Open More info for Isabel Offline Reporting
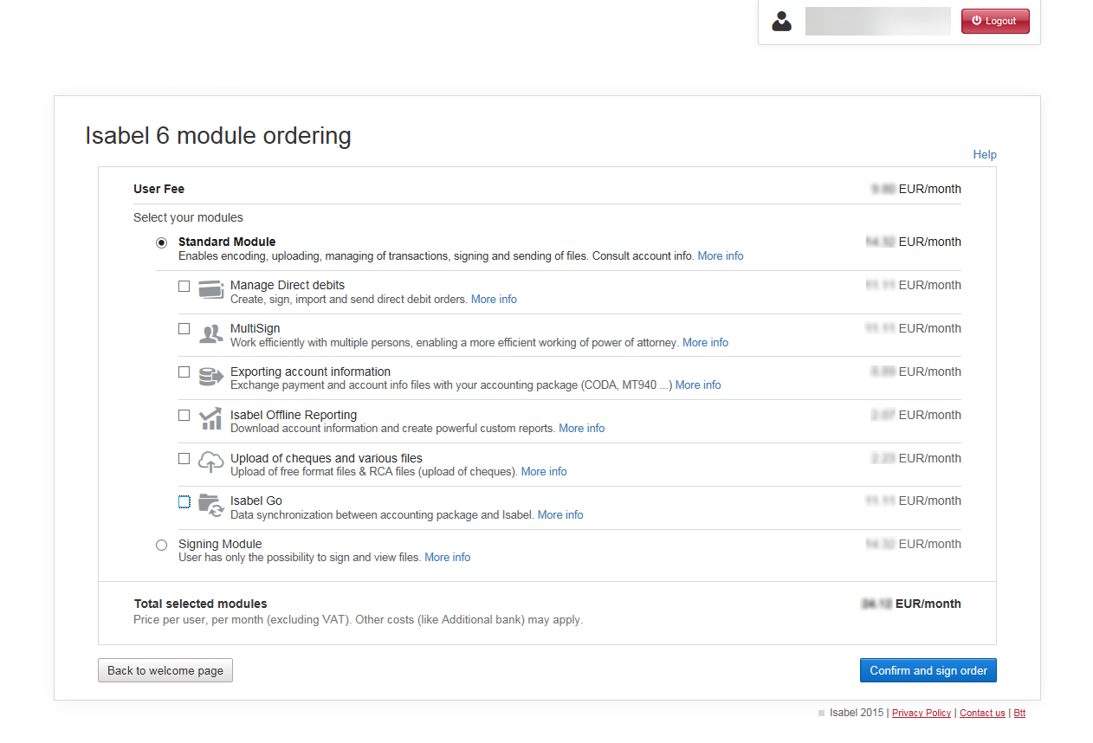Screen dimensions: 1093x743 tap(582, 429)
